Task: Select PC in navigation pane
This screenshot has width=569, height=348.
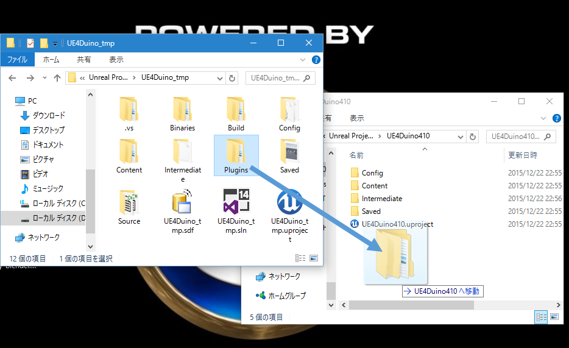Action: (x=26, y=101)
